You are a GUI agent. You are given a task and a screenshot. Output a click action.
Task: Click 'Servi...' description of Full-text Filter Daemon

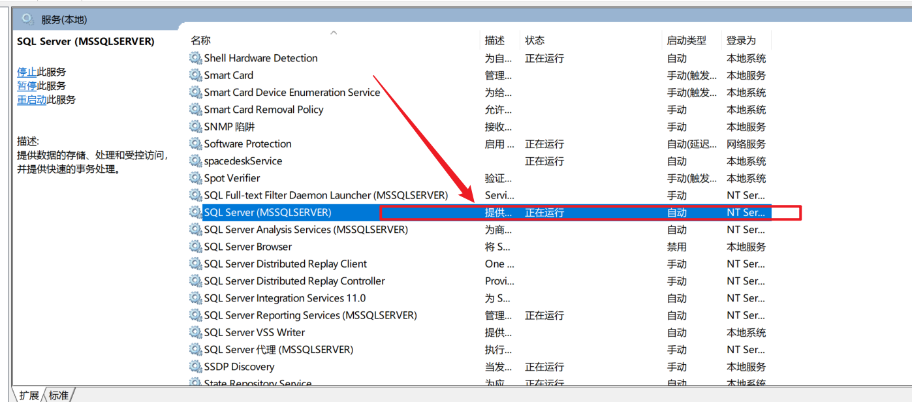point(499,195)
